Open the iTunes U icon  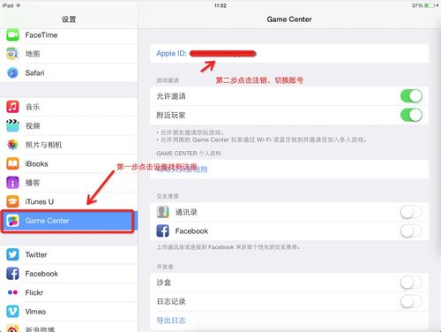click(12, 201)
